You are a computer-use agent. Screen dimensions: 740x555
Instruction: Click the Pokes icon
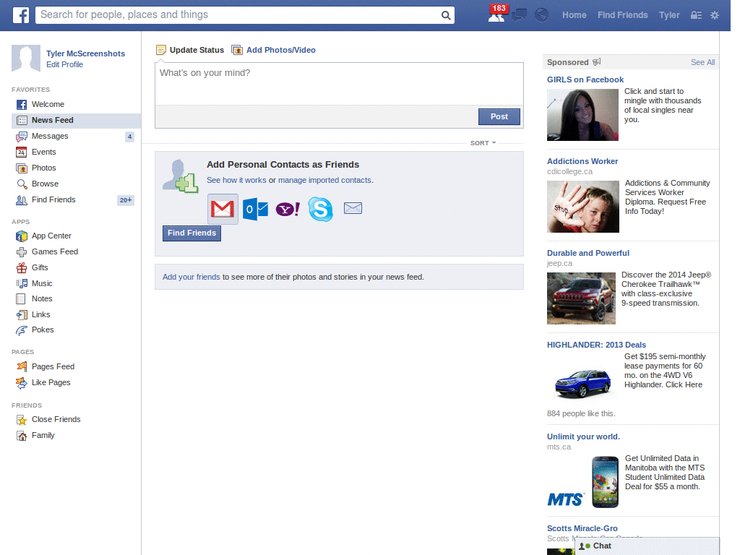tap(22, 330)
